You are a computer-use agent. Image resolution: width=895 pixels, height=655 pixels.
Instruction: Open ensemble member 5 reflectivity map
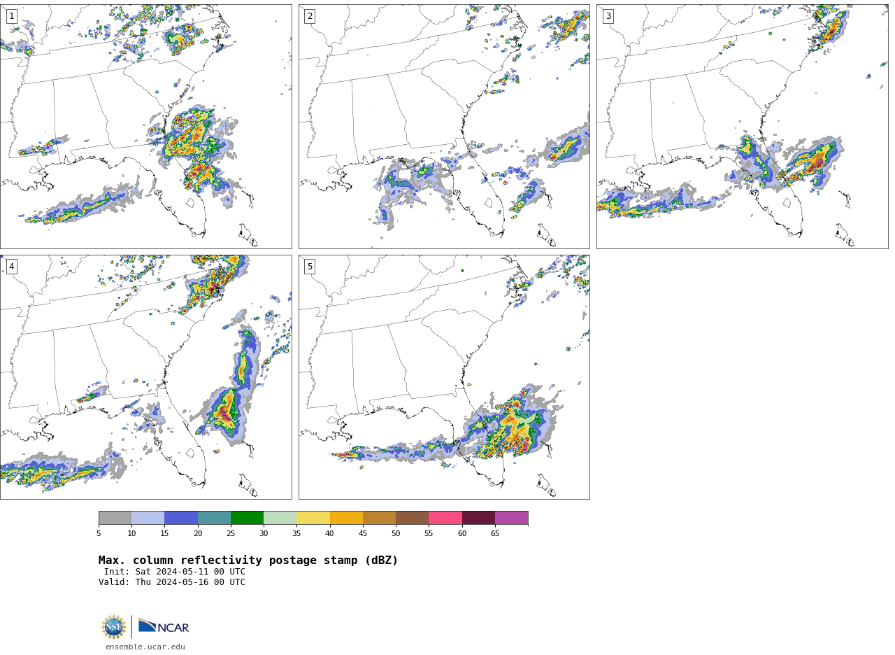(444, 377)
